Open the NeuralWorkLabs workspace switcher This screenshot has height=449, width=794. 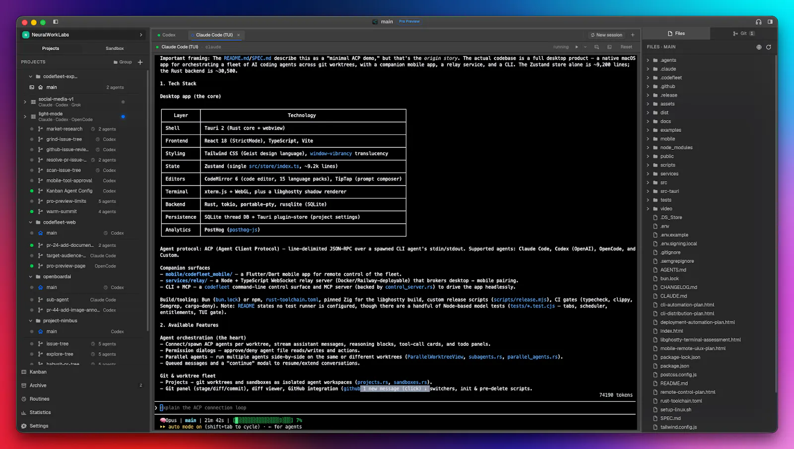click(x=83, y=35)
